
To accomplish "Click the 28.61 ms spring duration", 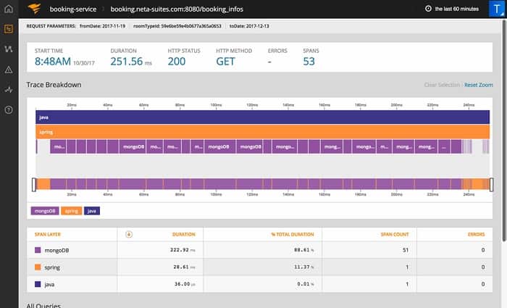I will tap(184, 267).
